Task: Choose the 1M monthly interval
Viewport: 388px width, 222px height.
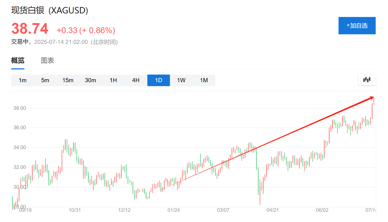Action: click(204, 80)
